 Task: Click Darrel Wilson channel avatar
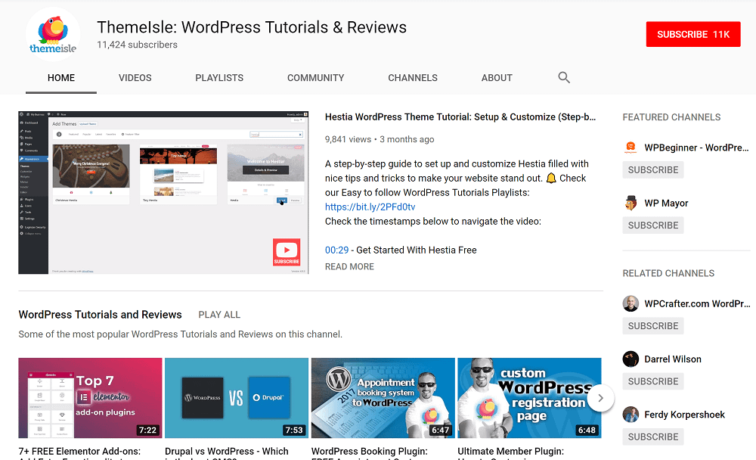pyautogui.click(x=631, y=359)
